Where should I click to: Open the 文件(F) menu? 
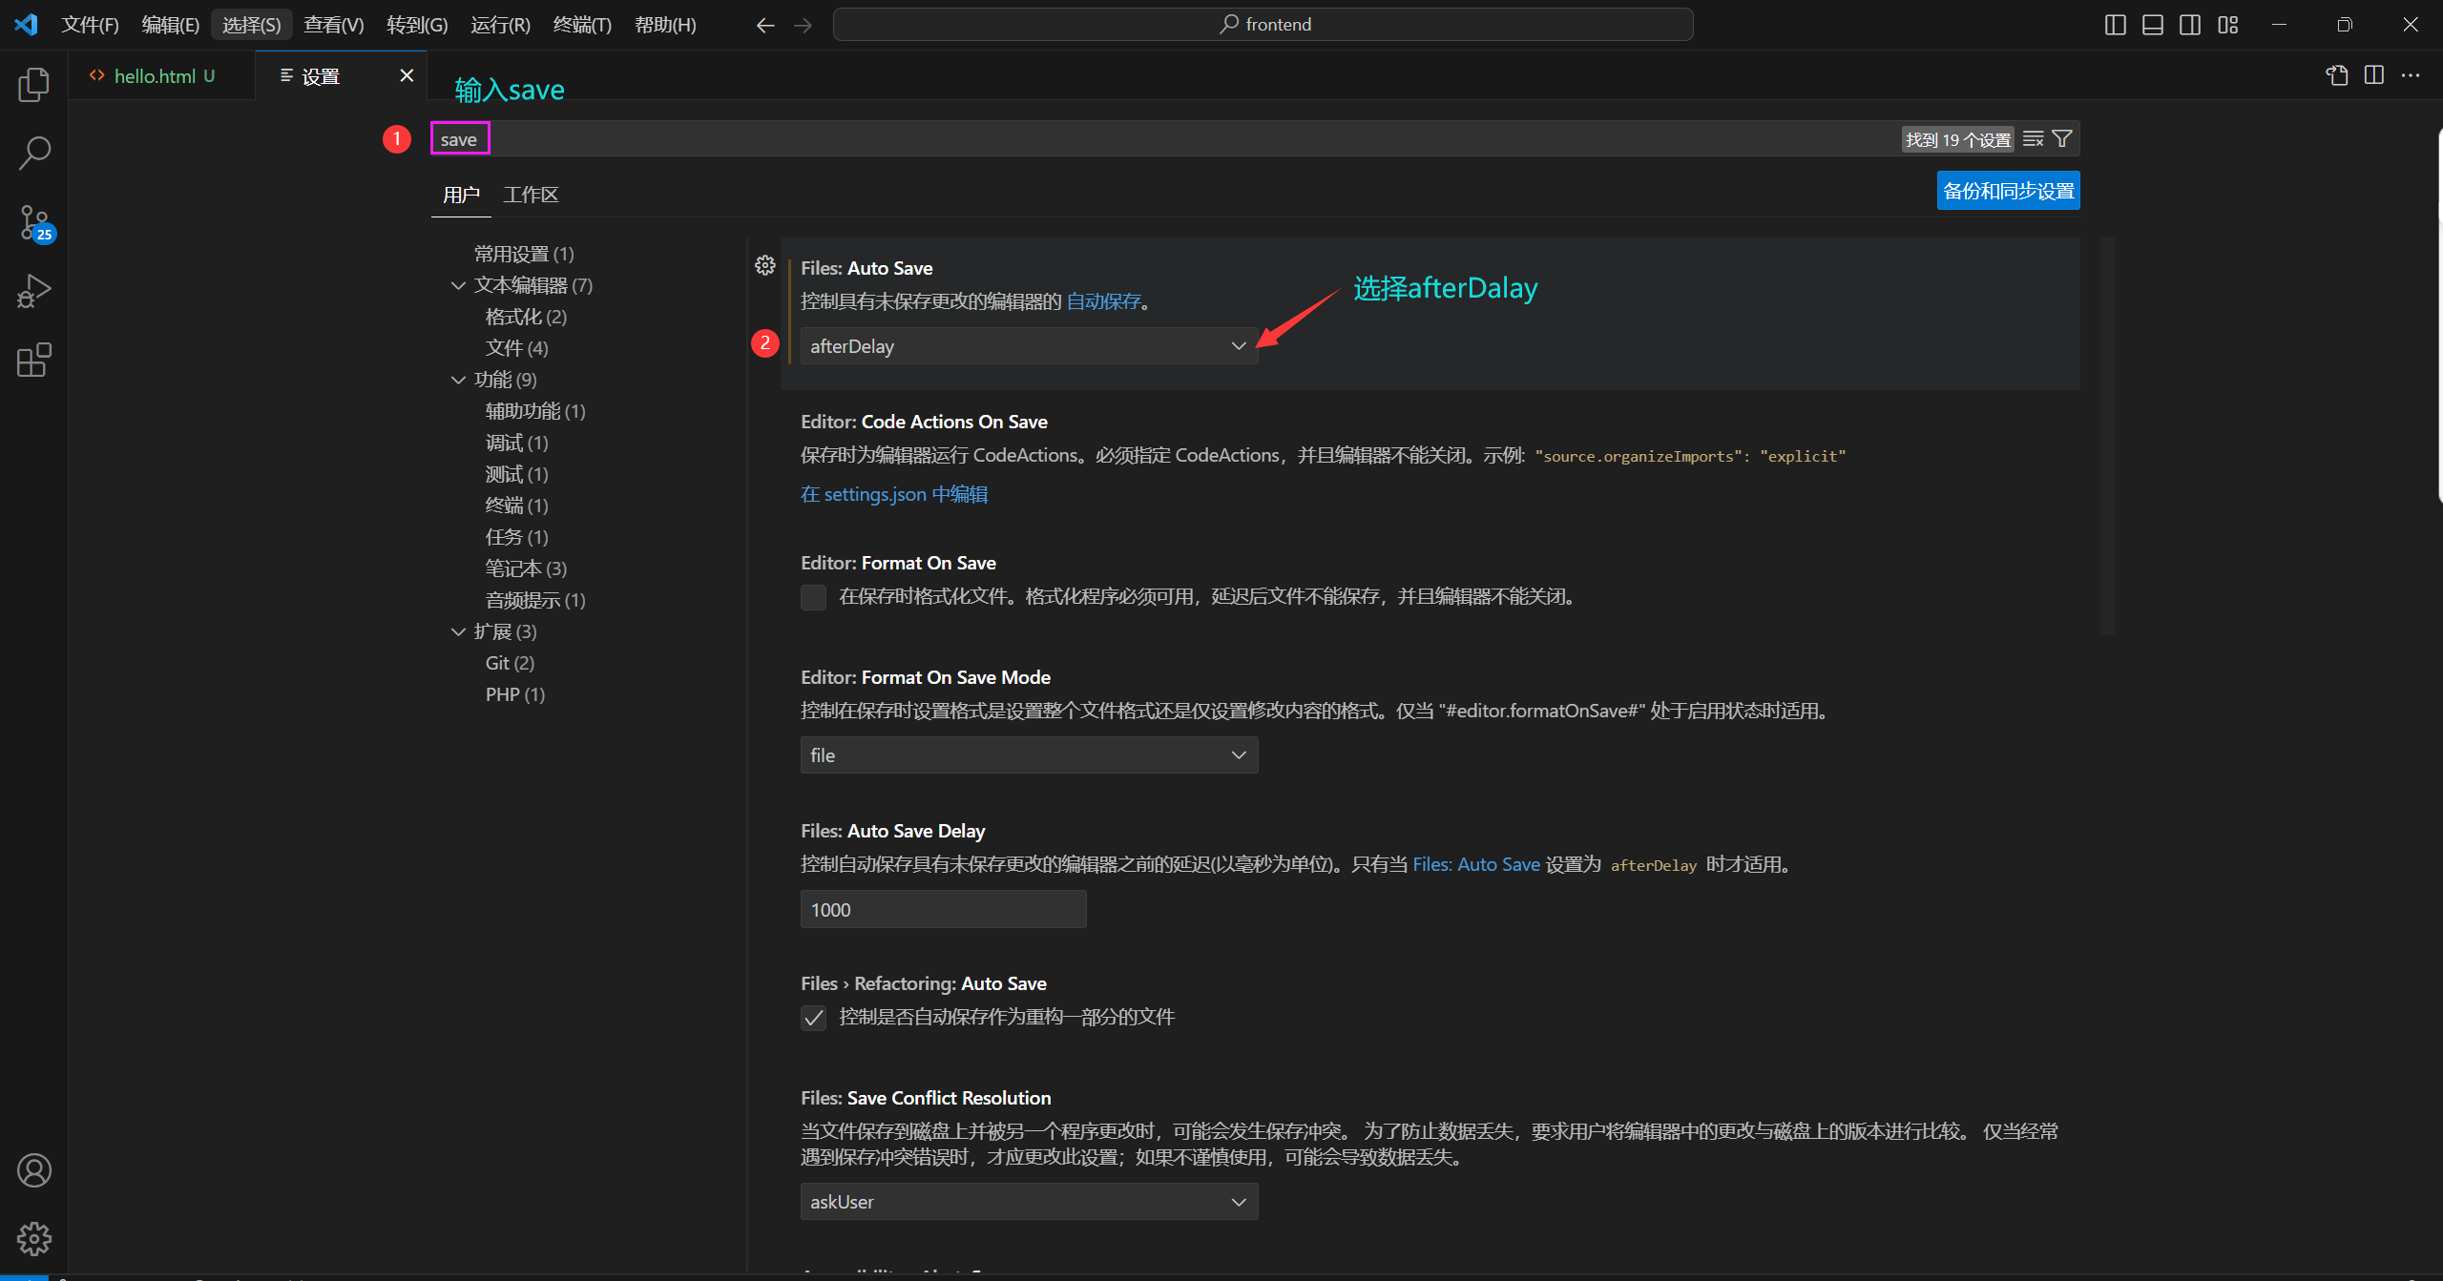pyautogui.click(x=90, y=25)
